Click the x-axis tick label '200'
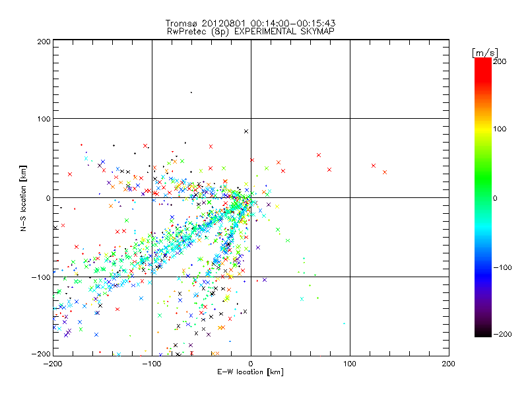528x396 pixels. point(449,364)
